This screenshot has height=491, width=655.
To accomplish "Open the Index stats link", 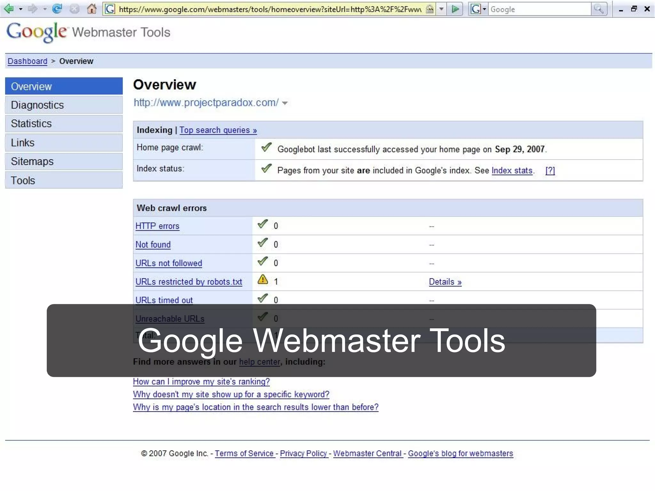I will pyautogui.click(x=512, y=170).
